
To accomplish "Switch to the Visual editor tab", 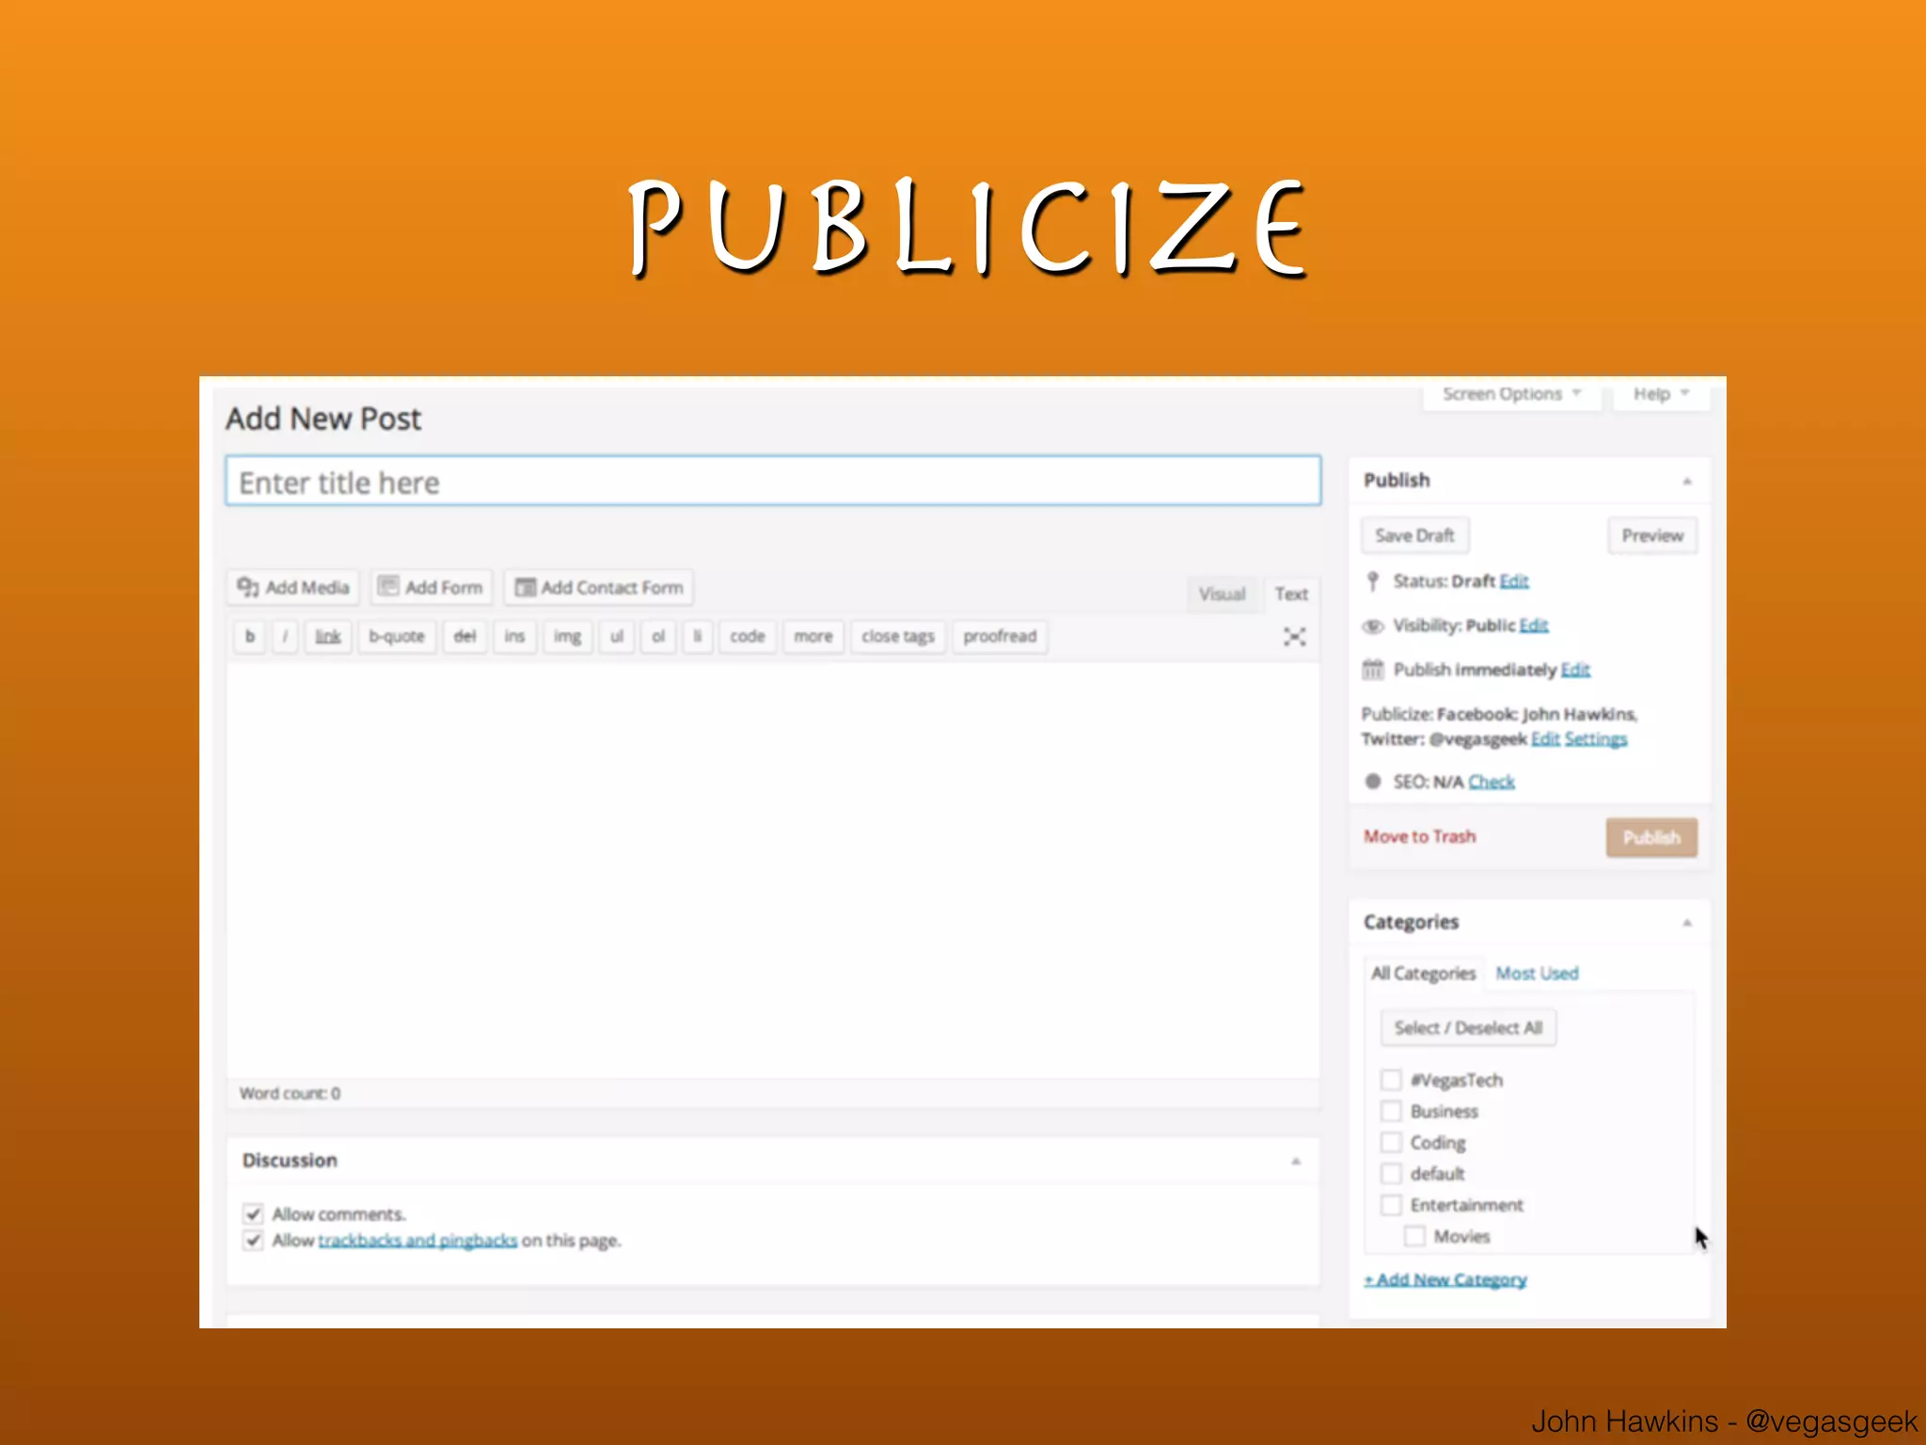I will [1222, 594].
